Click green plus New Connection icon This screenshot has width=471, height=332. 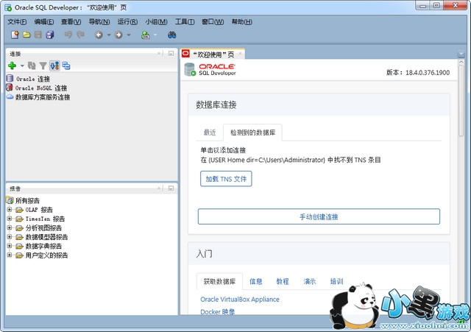pyautogui.click(x=13, y=66)
